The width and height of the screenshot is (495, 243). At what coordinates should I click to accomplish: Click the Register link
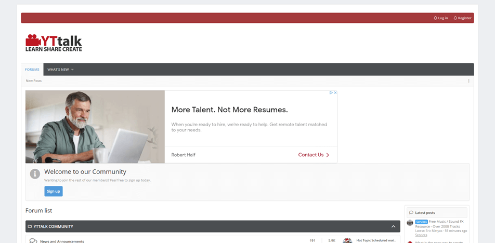[x=462, y=18]
